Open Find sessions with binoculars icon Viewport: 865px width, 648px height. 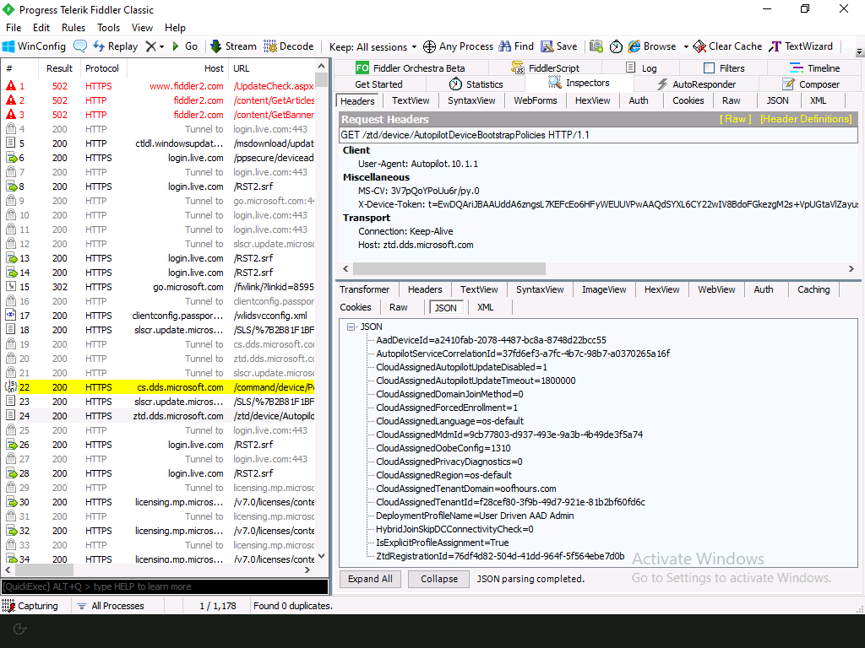(x=505, y=46)
